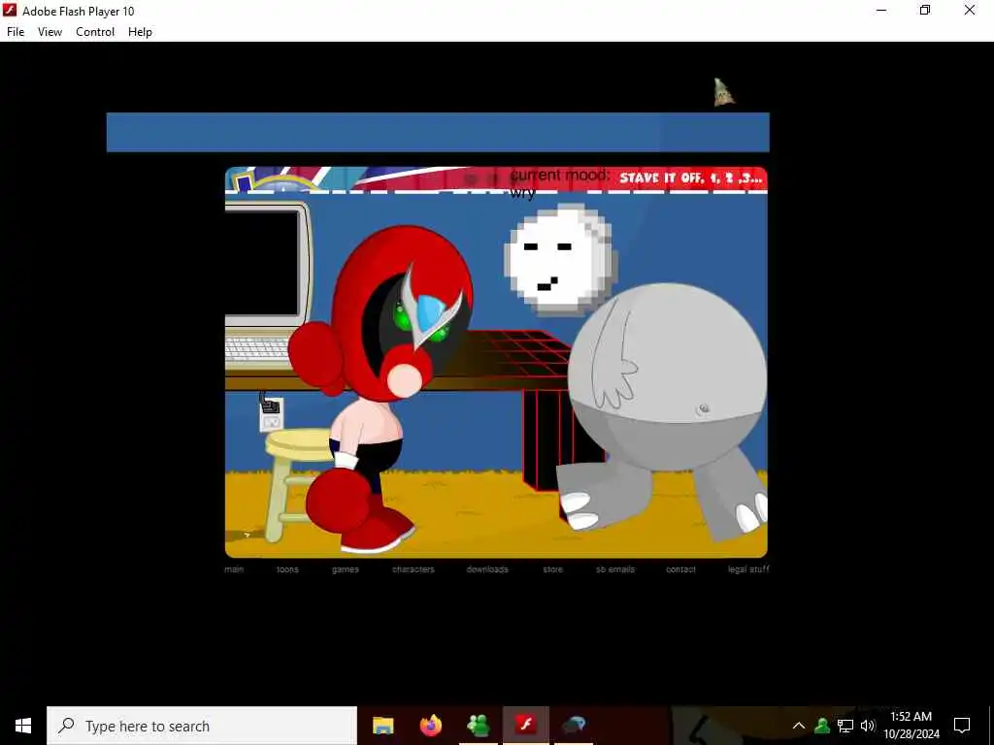Screen dimensions: 994x745
Task: Open the legal stuff link
Action: click(748, 568)
